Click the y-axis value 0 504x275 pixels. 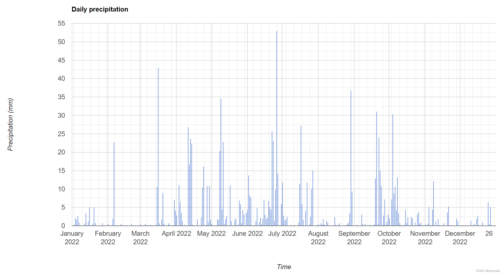(x=63, y=226)
